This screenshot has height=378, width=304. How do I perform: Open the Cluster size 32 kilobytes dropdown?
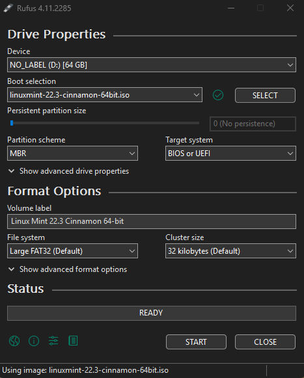coord(230,250)
